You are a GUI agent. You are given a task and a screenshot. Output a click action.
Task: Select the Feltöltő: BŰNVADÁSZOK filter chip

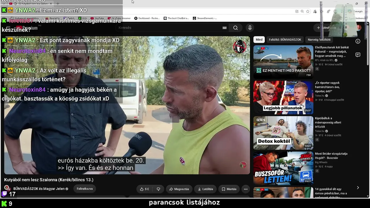point(285,40)
